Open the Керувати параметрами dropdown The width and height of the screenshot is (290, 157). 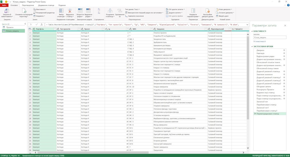(x=193, y=12)
